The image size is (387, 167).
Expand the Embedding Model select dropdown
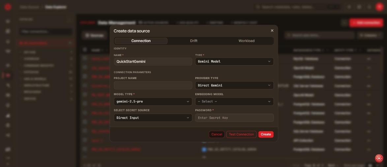click(234, 101)
